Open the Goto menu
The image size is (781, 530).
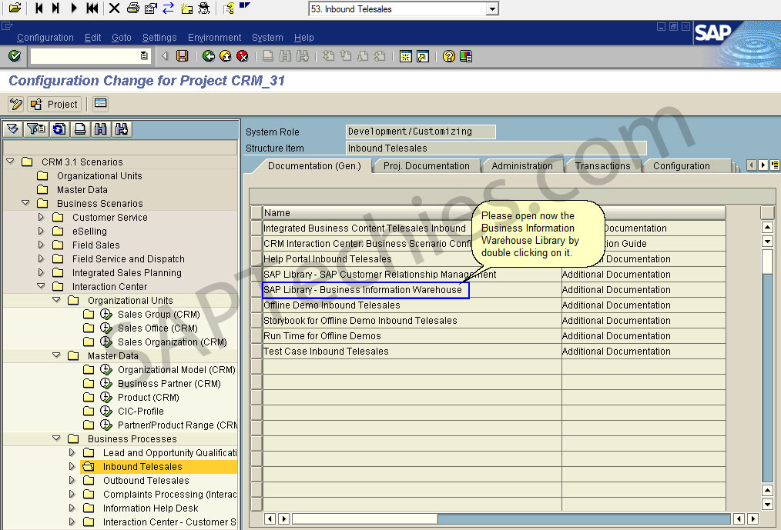[122, 38]
